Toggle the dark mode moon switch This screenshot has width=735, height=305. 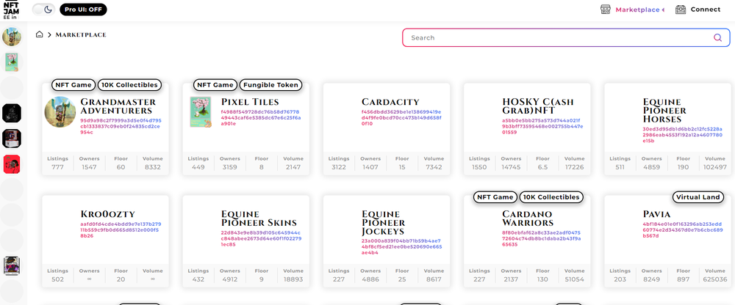pyautogui.click(x=43, y=10)
